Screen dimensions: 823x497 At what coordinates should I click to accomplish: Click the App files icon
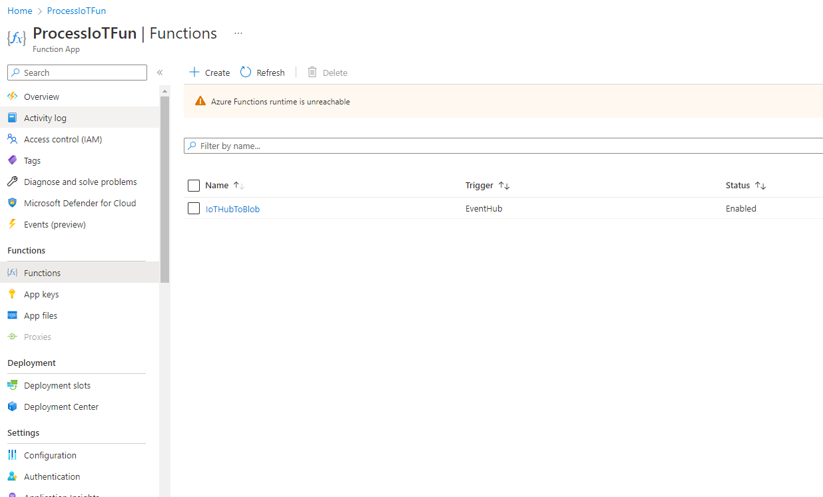(12, 315)
